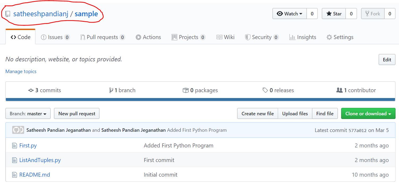Open the First.py row commit message link
This screenshot has height=187, width=399.
(179, 146)
